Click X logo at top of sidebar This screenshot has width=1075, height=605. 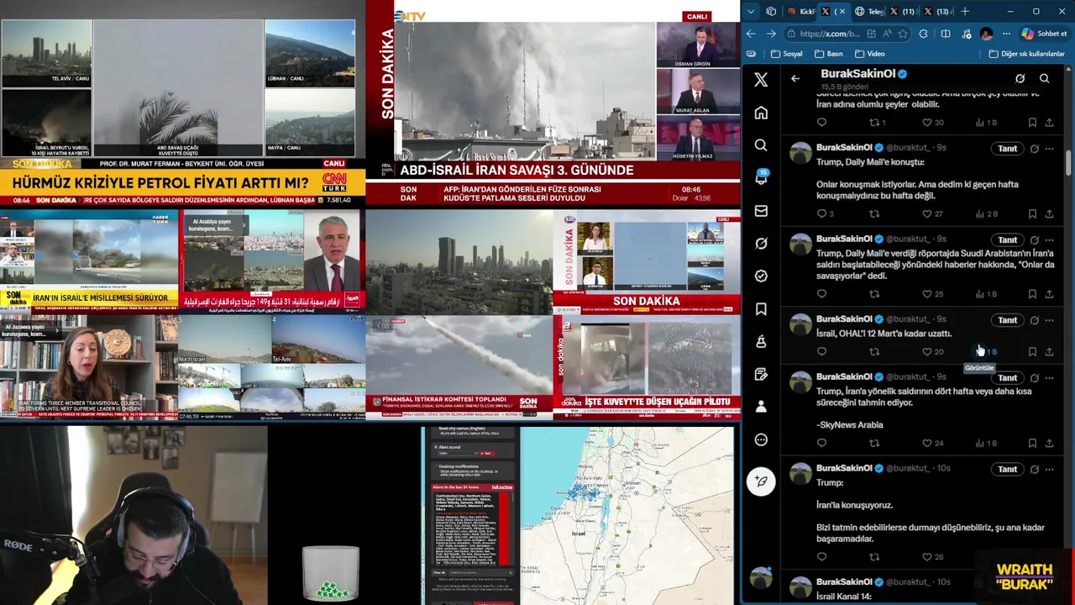761,80
